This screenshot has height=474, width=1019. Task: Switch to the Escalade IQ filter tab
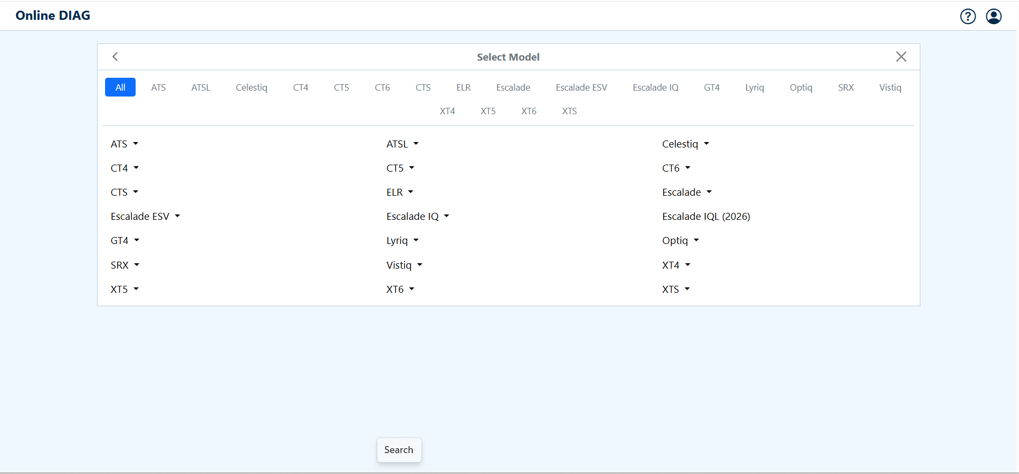(x=655, y=87)
